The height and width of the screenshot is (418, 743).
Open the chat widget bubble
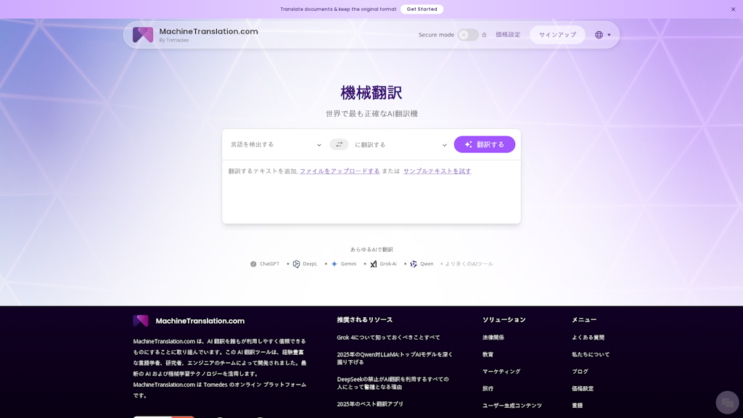pos(727,402)
